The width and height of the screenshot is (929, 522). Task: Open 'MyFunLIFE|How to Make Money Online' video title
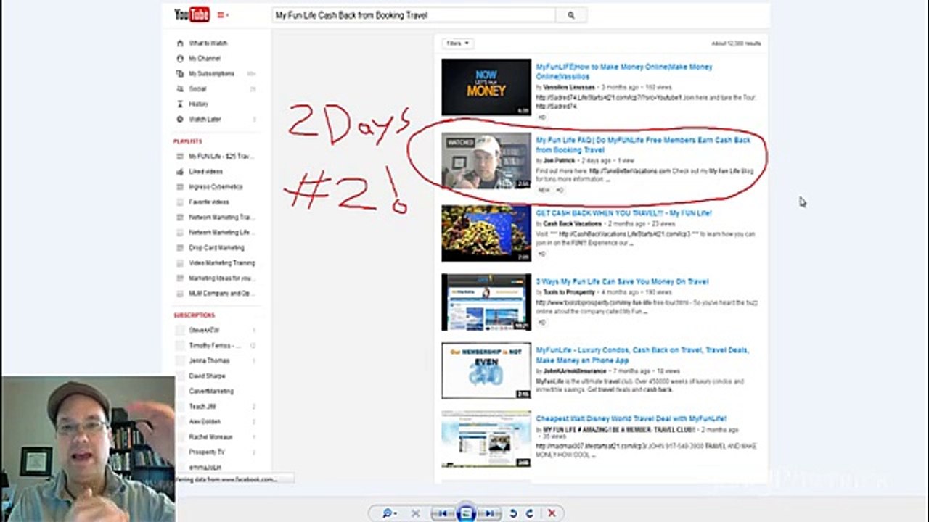[x=623, y=71]
